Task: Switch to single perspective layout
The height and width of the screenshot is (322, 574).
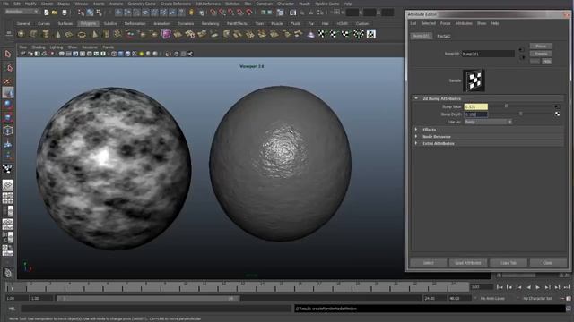Action: point(8,185)
